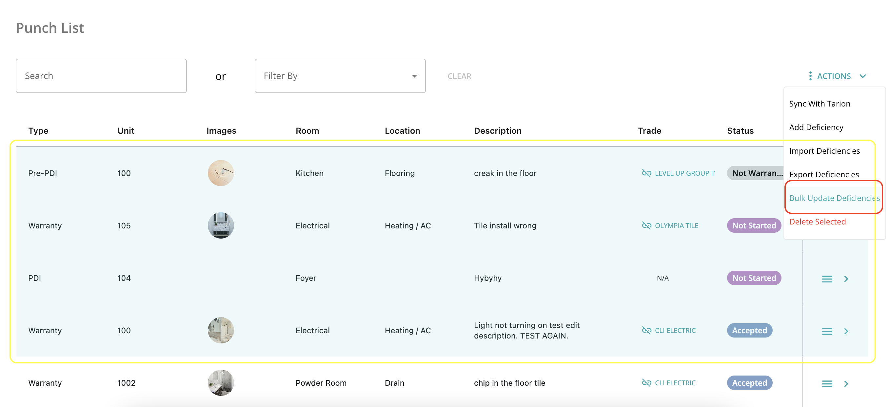Screen dimensions: 889x407
Task: Click Accepted badge on unit 100 Warranty row
Action: (x=750, y=330)
